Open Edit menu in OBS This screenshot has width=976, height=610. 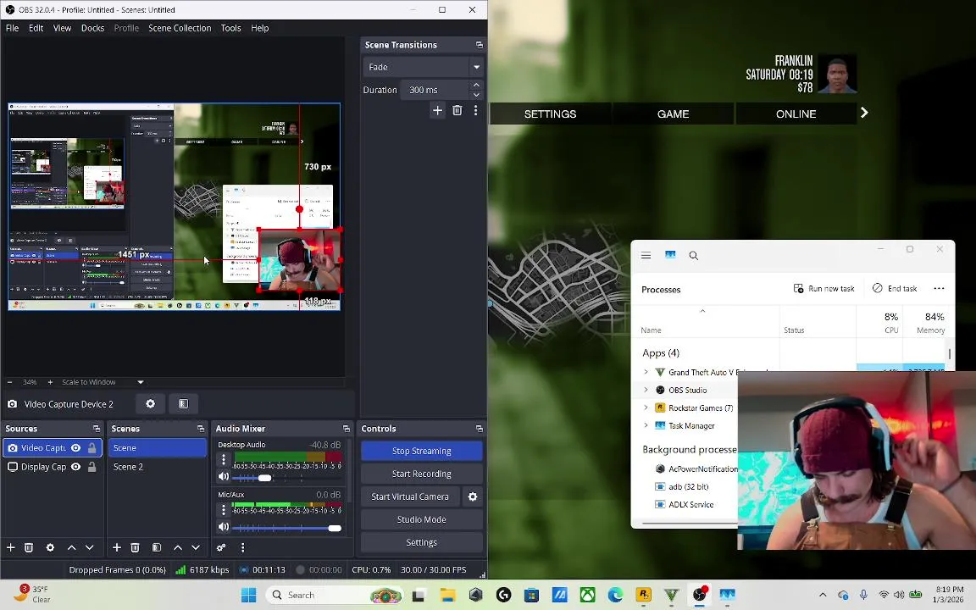tap(36, 28)
